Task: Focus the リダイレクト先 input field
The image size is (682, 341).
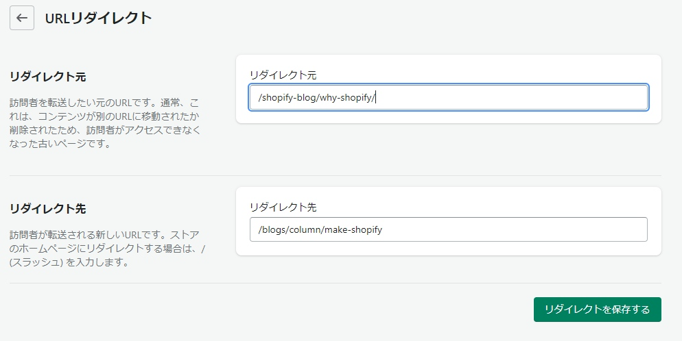Action: point(449,229)
